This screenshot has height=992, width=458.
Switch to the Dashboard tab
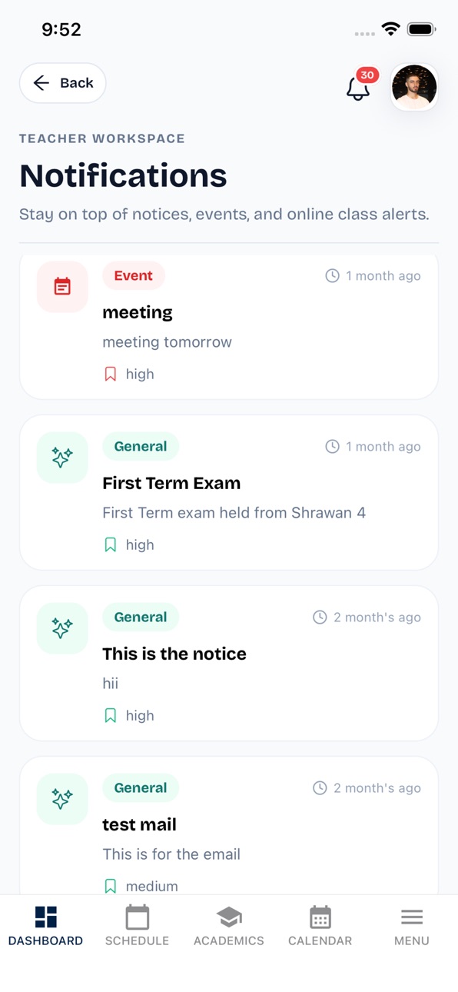point(45,926)
